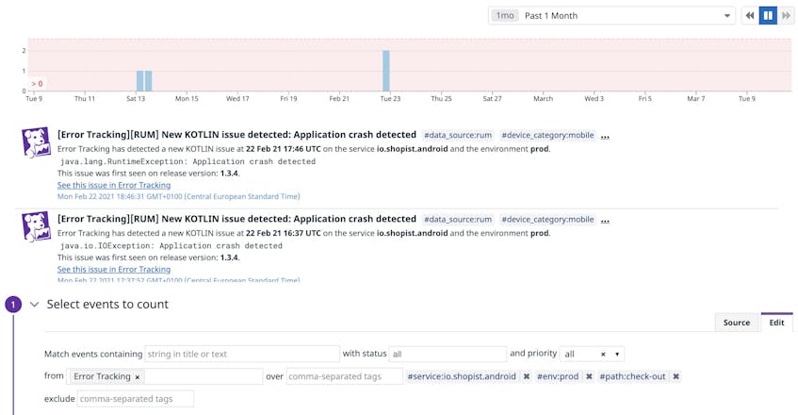Pause live updates with the pause button
This screenshot has height=415, width=798.
click(x=768, y=16)
